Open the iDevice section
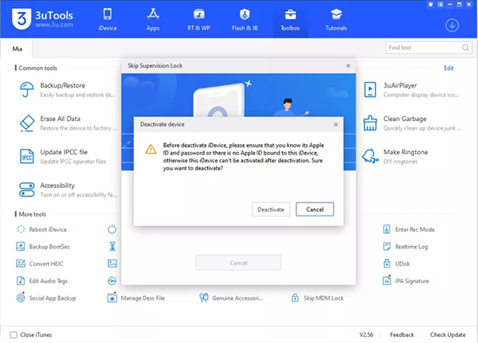 [x=108, y=20]
